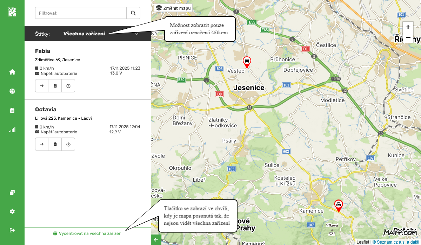
Task: Select the map globe icon in the sidebar
Action: [x=12, y=91]
